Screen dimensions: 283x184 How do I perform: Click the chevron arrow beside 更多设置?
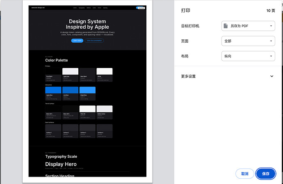pyautogui.click(x=272, y=76)
